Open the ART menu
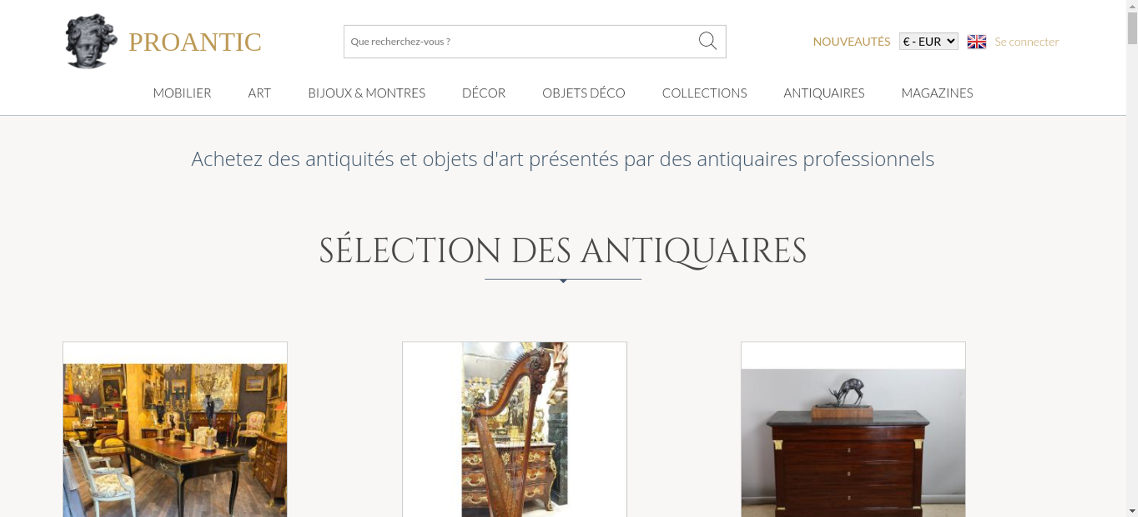Image resolution: width=1138 pixels, height=517 pixels. click(x=259, y=93)
